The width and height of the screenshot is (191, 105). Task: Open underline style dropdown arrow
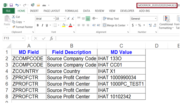[x=50, y=25]
